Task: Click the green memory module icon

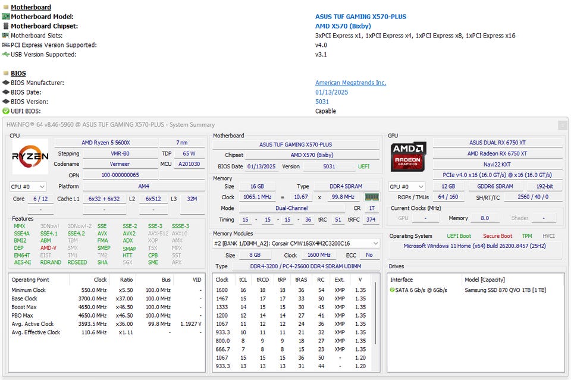Action: (371, 197)
